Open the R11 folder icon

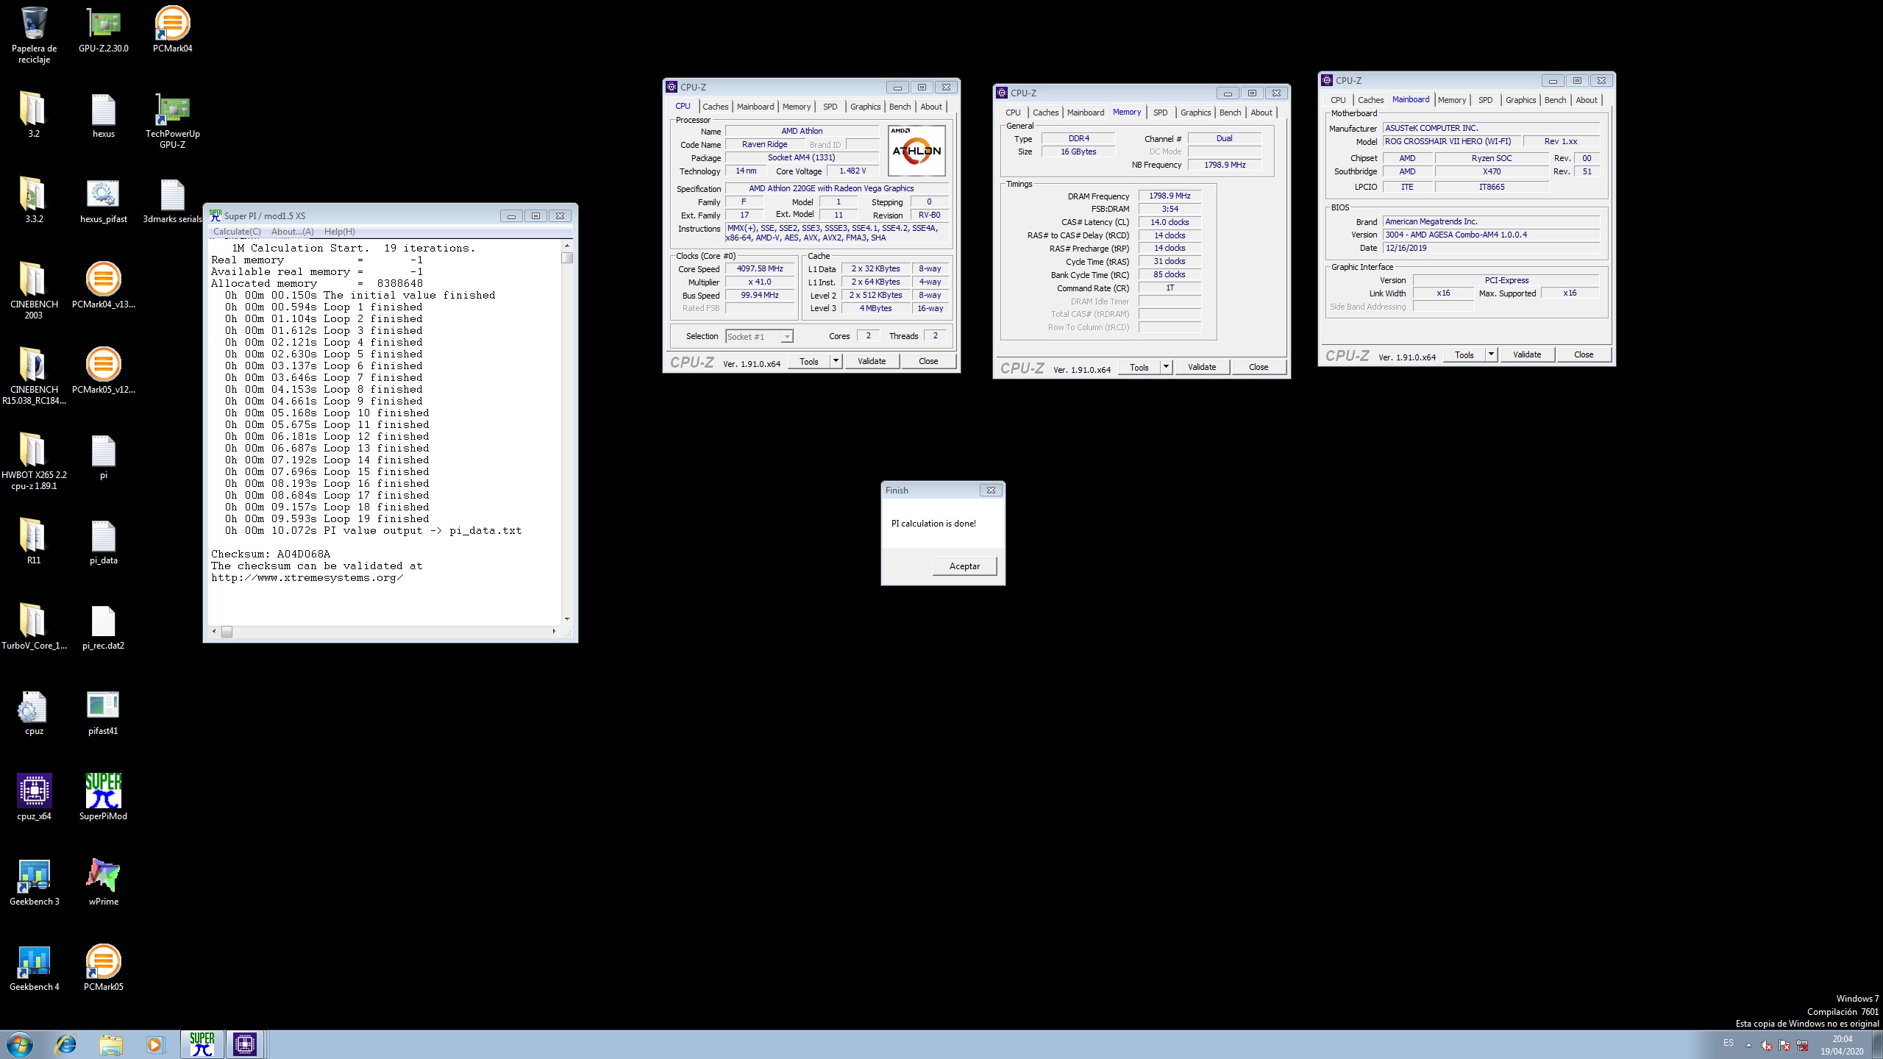coord(34,542)
